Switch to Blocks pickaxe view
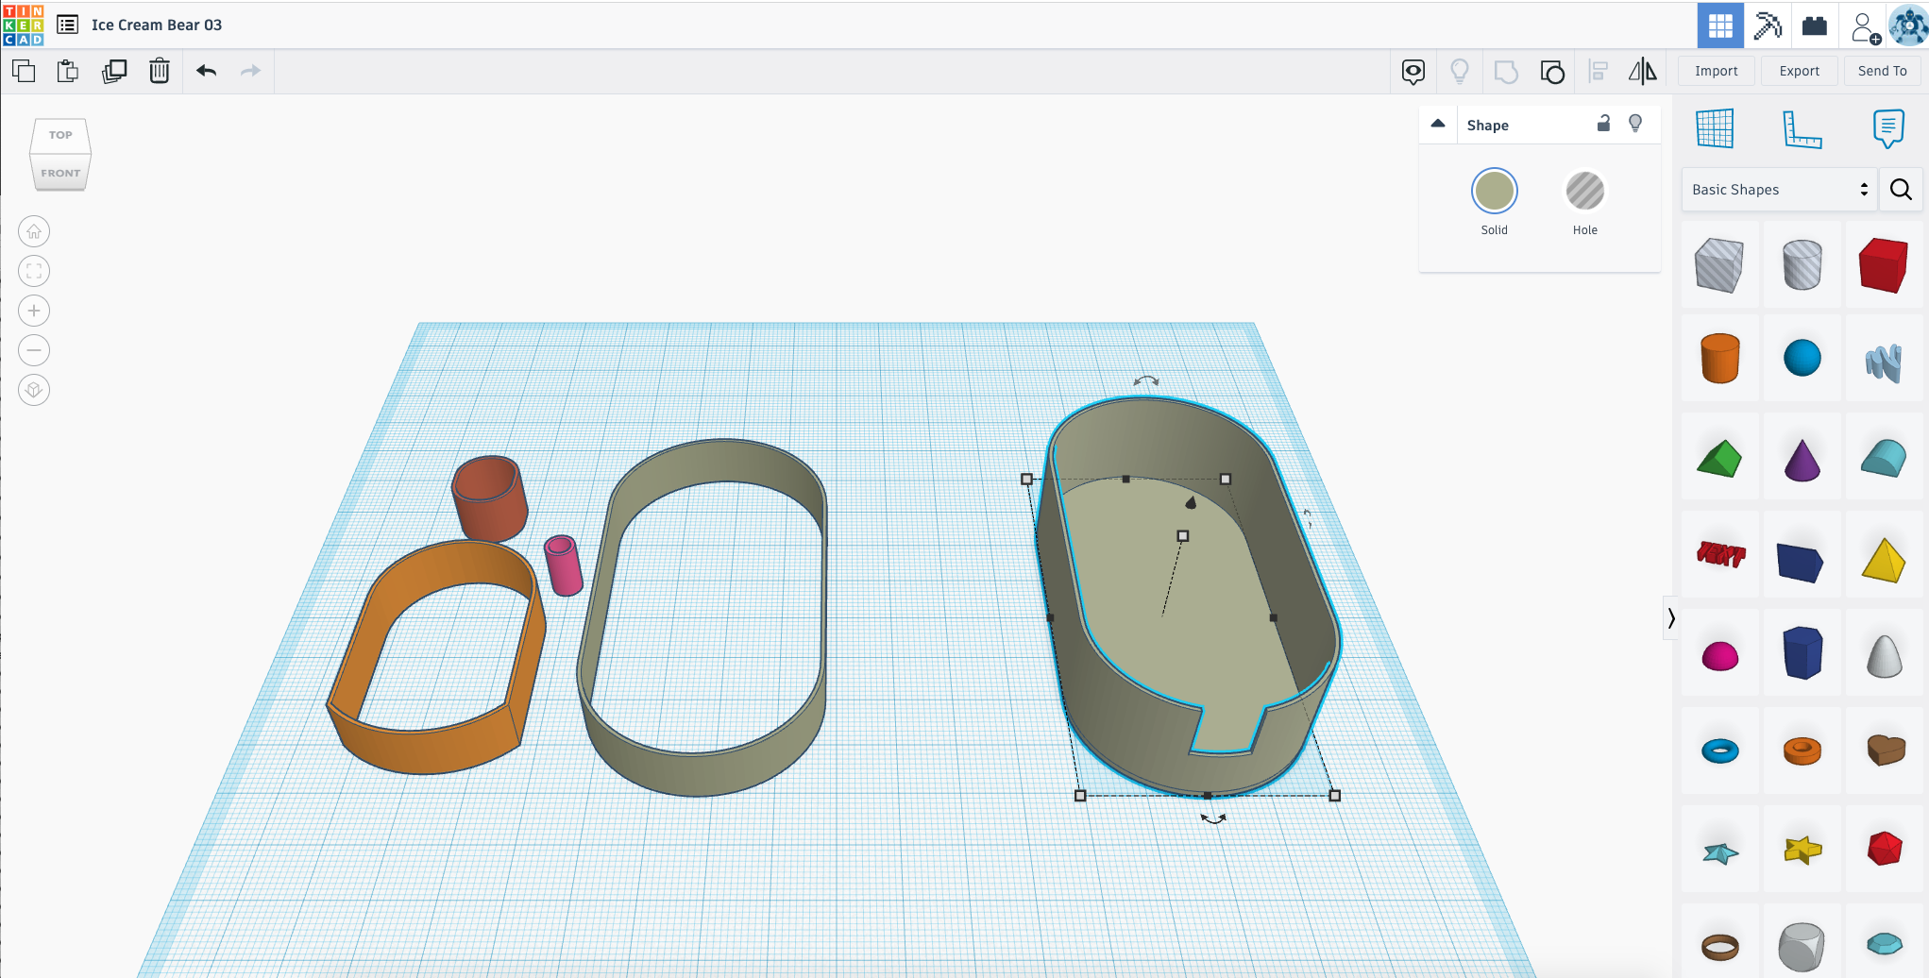 [1768, 25]
